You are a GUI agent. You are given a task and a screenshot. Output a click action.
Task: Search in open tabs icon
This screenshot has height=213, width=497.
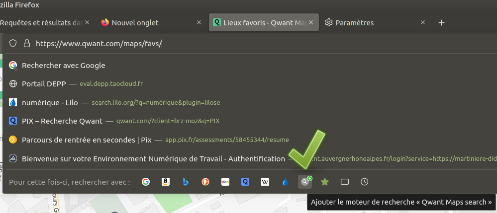pyautogui.click(x=345, y=182)
